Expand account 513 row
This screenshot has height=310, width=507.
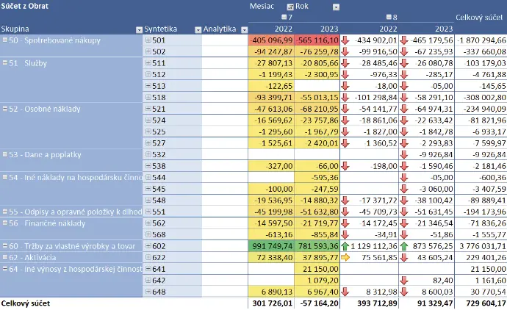[x=148, y=86]
